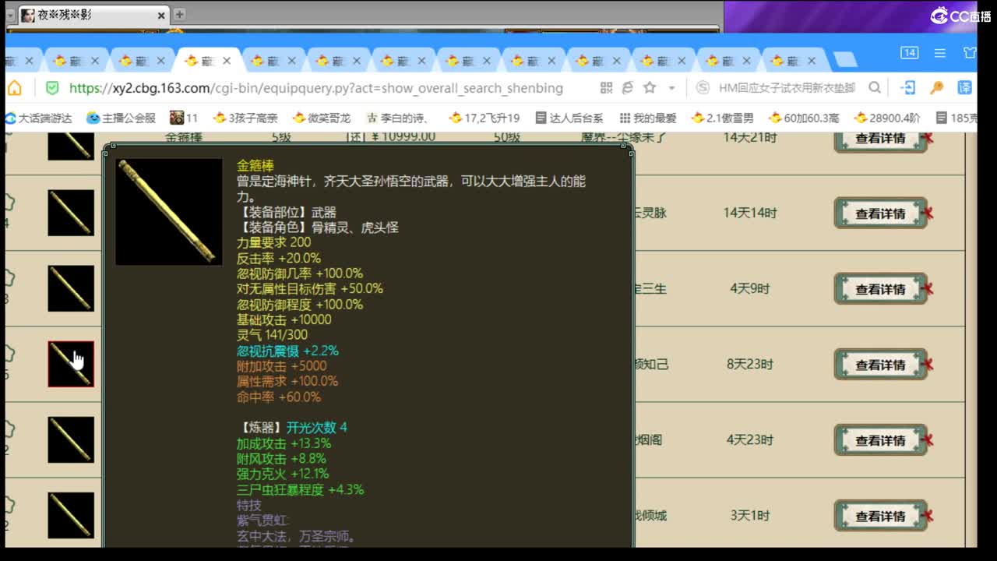Open the translate (译) icon
997x561 pixels.
click(965, 88)
